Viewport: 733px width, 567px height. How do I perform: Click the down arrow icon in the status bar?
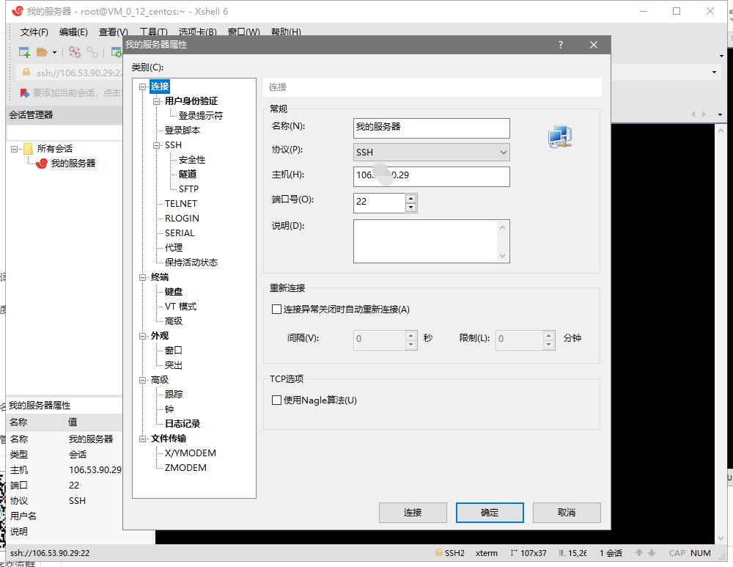tap(652, 553)
